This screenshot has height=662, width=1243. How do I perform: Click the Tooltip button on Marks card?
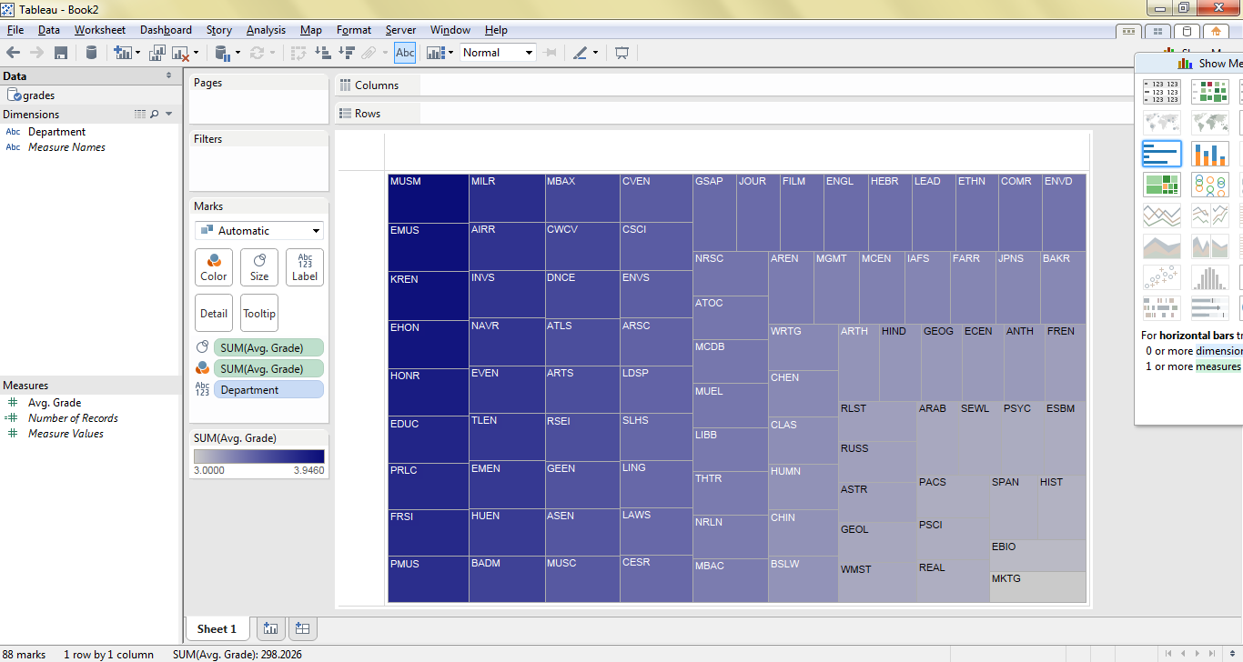[259, 313]
